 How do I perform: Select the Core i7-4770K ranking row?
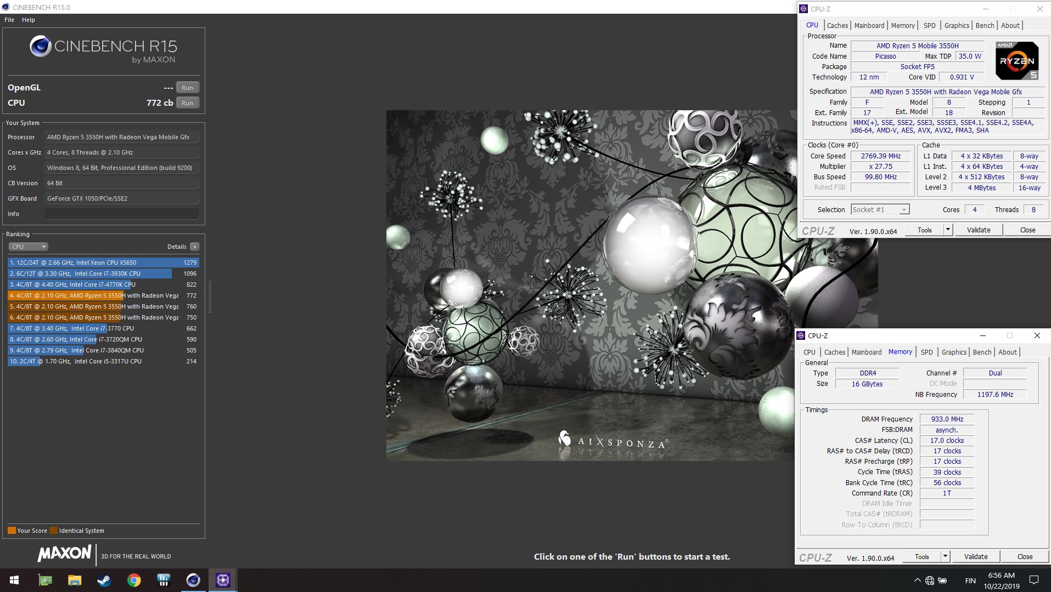(x=103, y=284)
